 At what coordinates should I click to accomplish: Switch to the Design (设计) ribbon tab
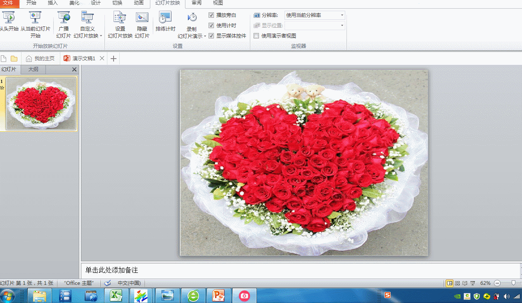click(x=96, y=3)
